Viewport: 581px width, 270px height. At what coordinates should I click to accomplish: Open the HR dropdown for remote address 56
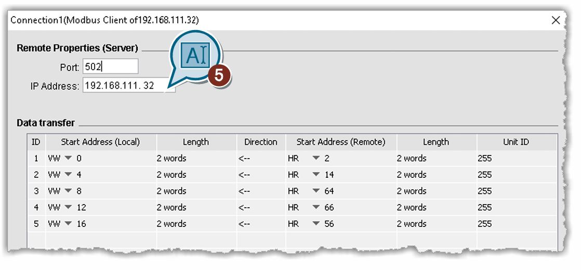[x=316, y=224]
